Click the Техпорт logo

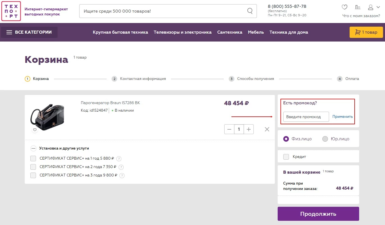point(11,11)
